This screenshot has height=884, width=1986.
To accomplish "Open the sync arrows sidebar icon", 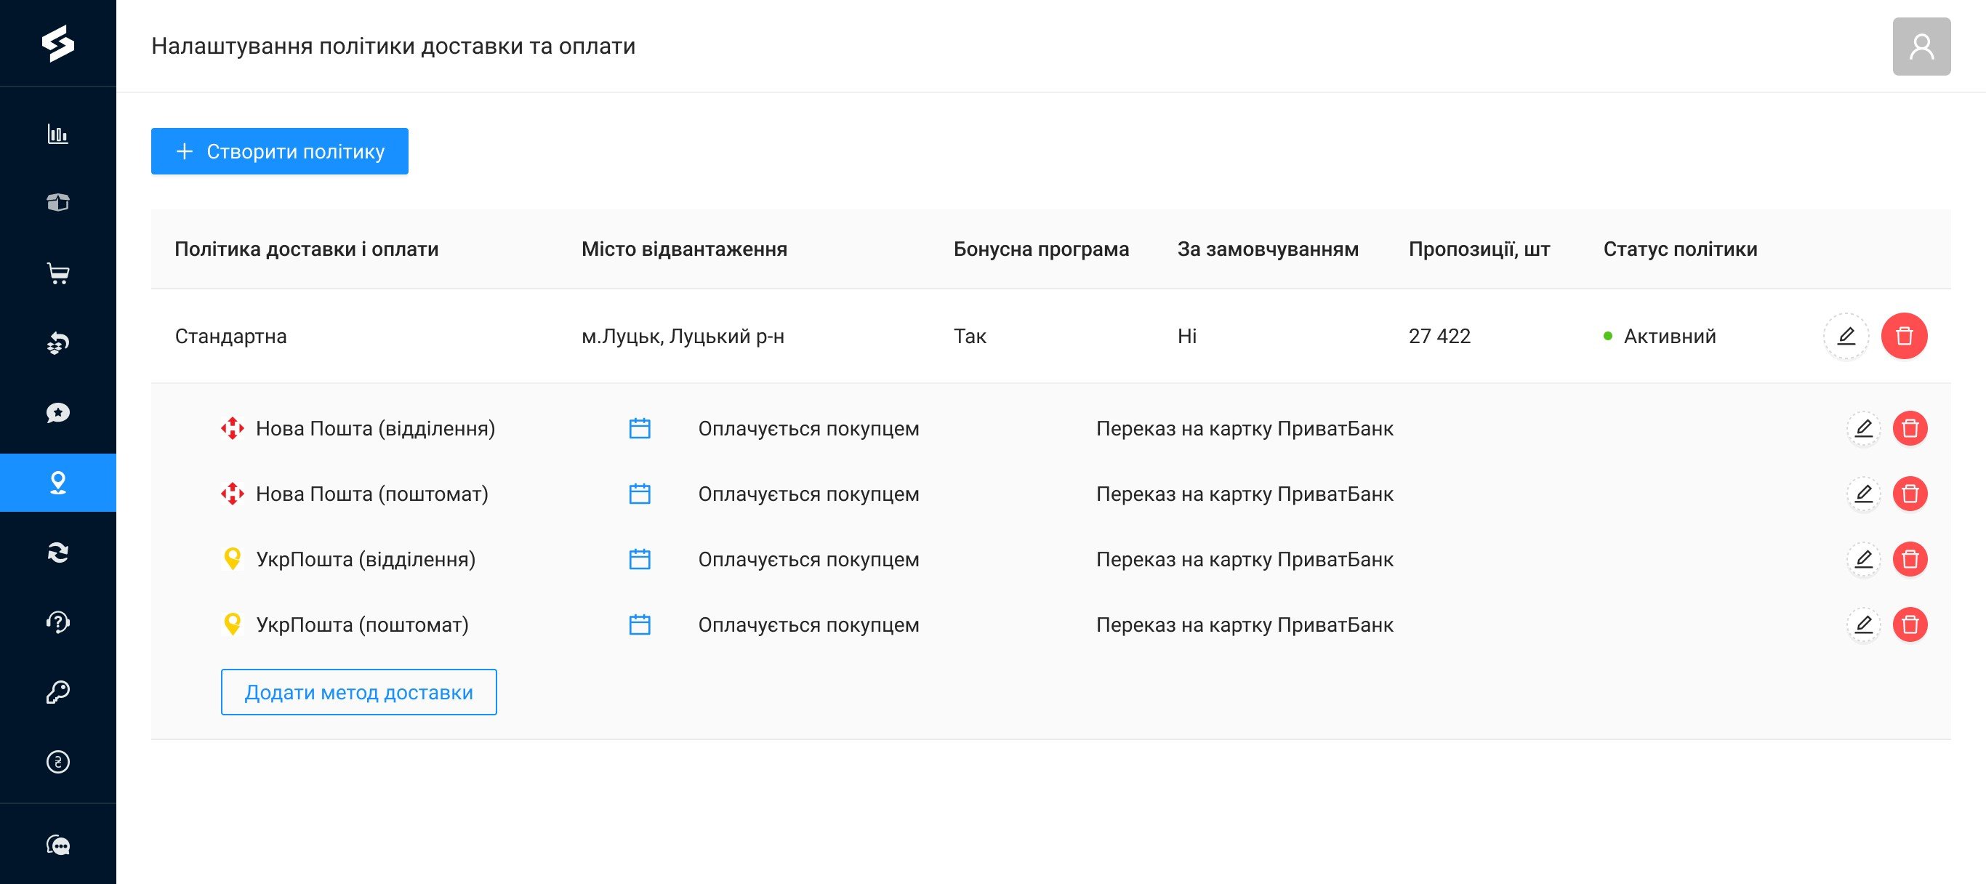I will pyautogui.click(x=58, y=552).
